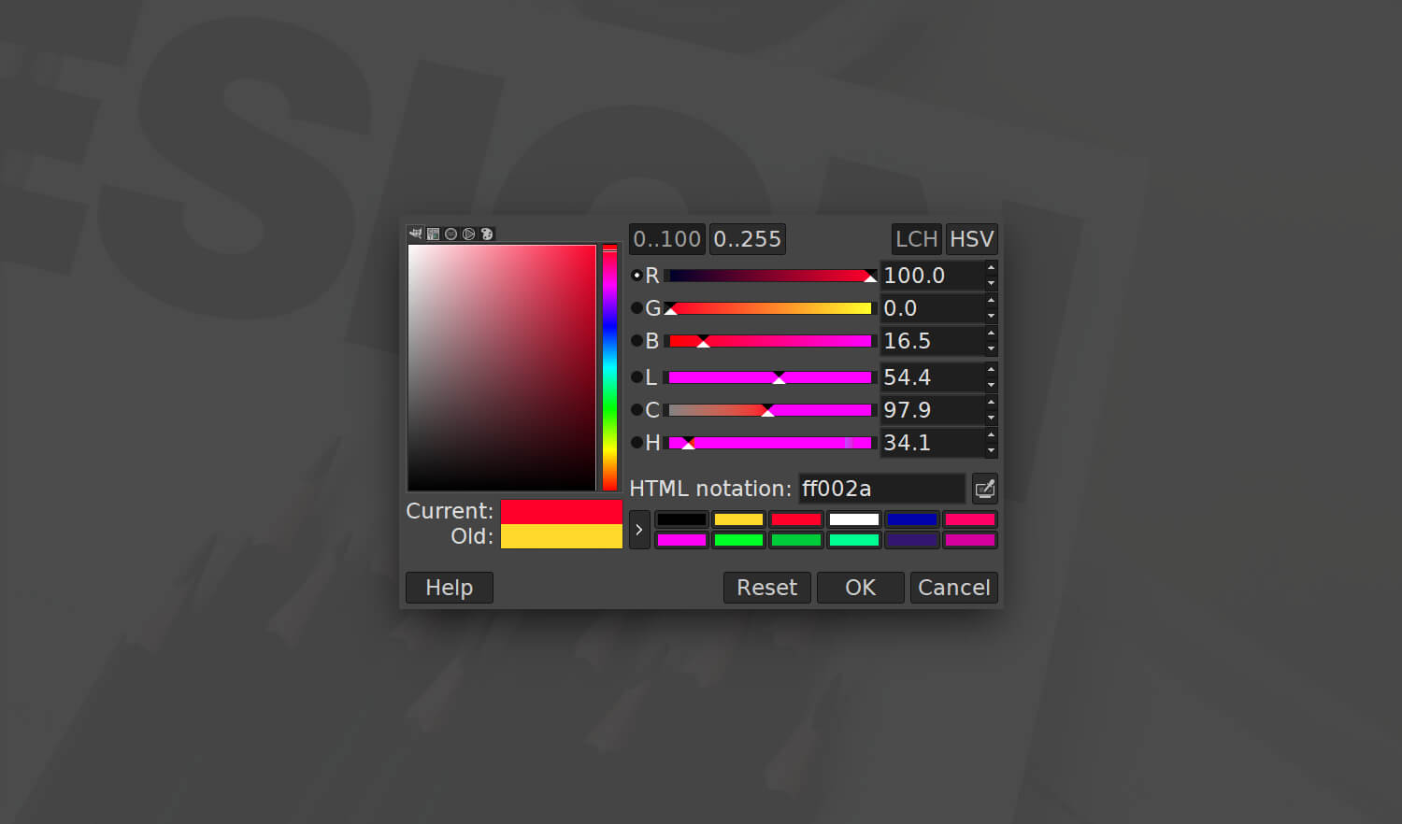Select the L channel radio button
The image size is (1402, 824).
coord(637,377)
